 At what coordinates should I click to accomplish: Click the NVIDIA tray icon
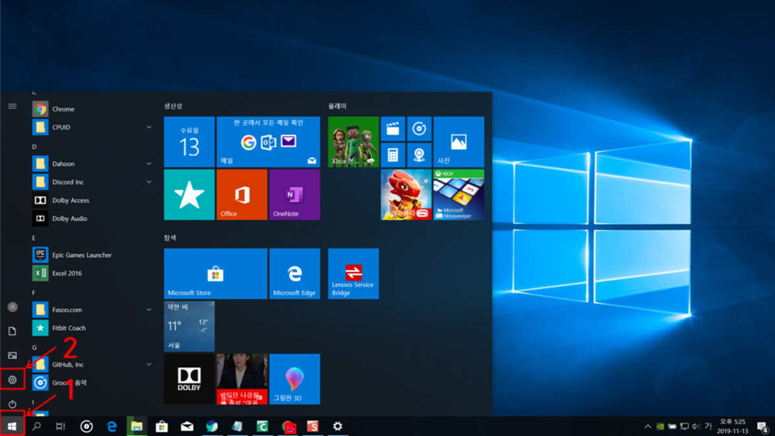[x=660, y=426]
